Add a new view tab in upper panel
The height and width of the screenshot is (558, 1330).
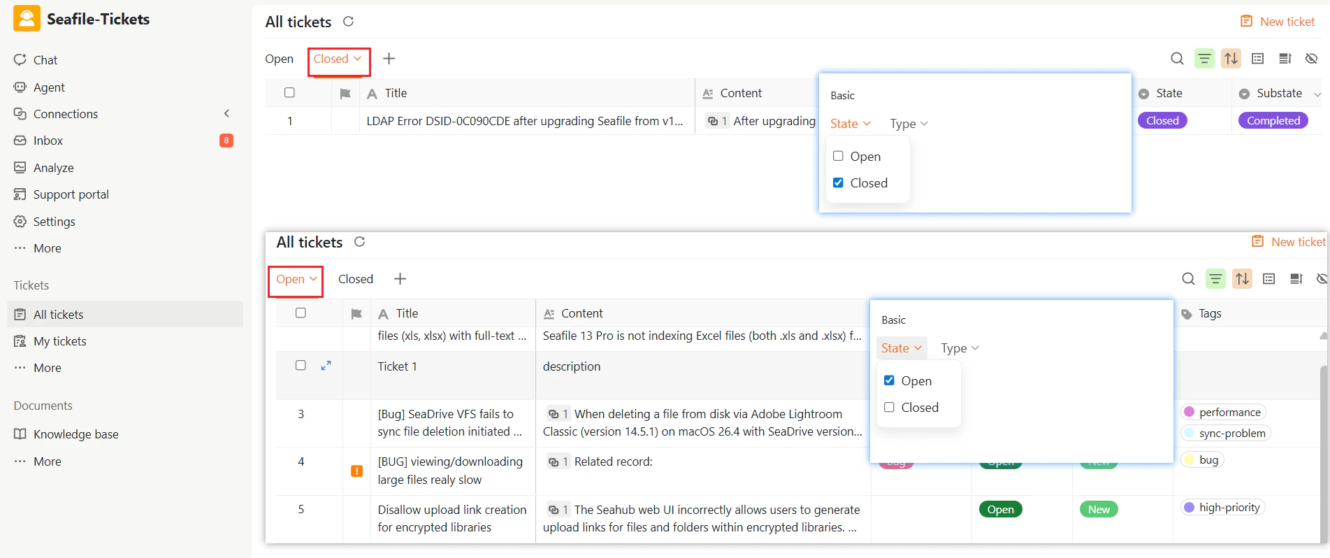(389, 59)
